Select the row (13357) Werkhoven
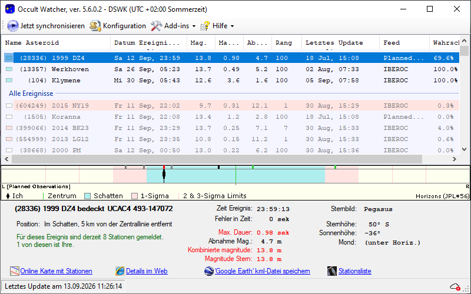This screenshot has height=294, width=471. click(x=231, y=69)
